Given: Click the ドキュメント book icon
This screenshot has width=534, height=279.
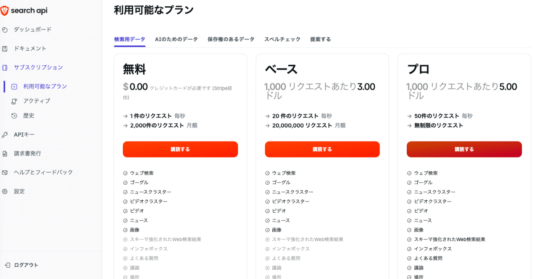Looking at the screenshot, I should click(x=5, y=49).
